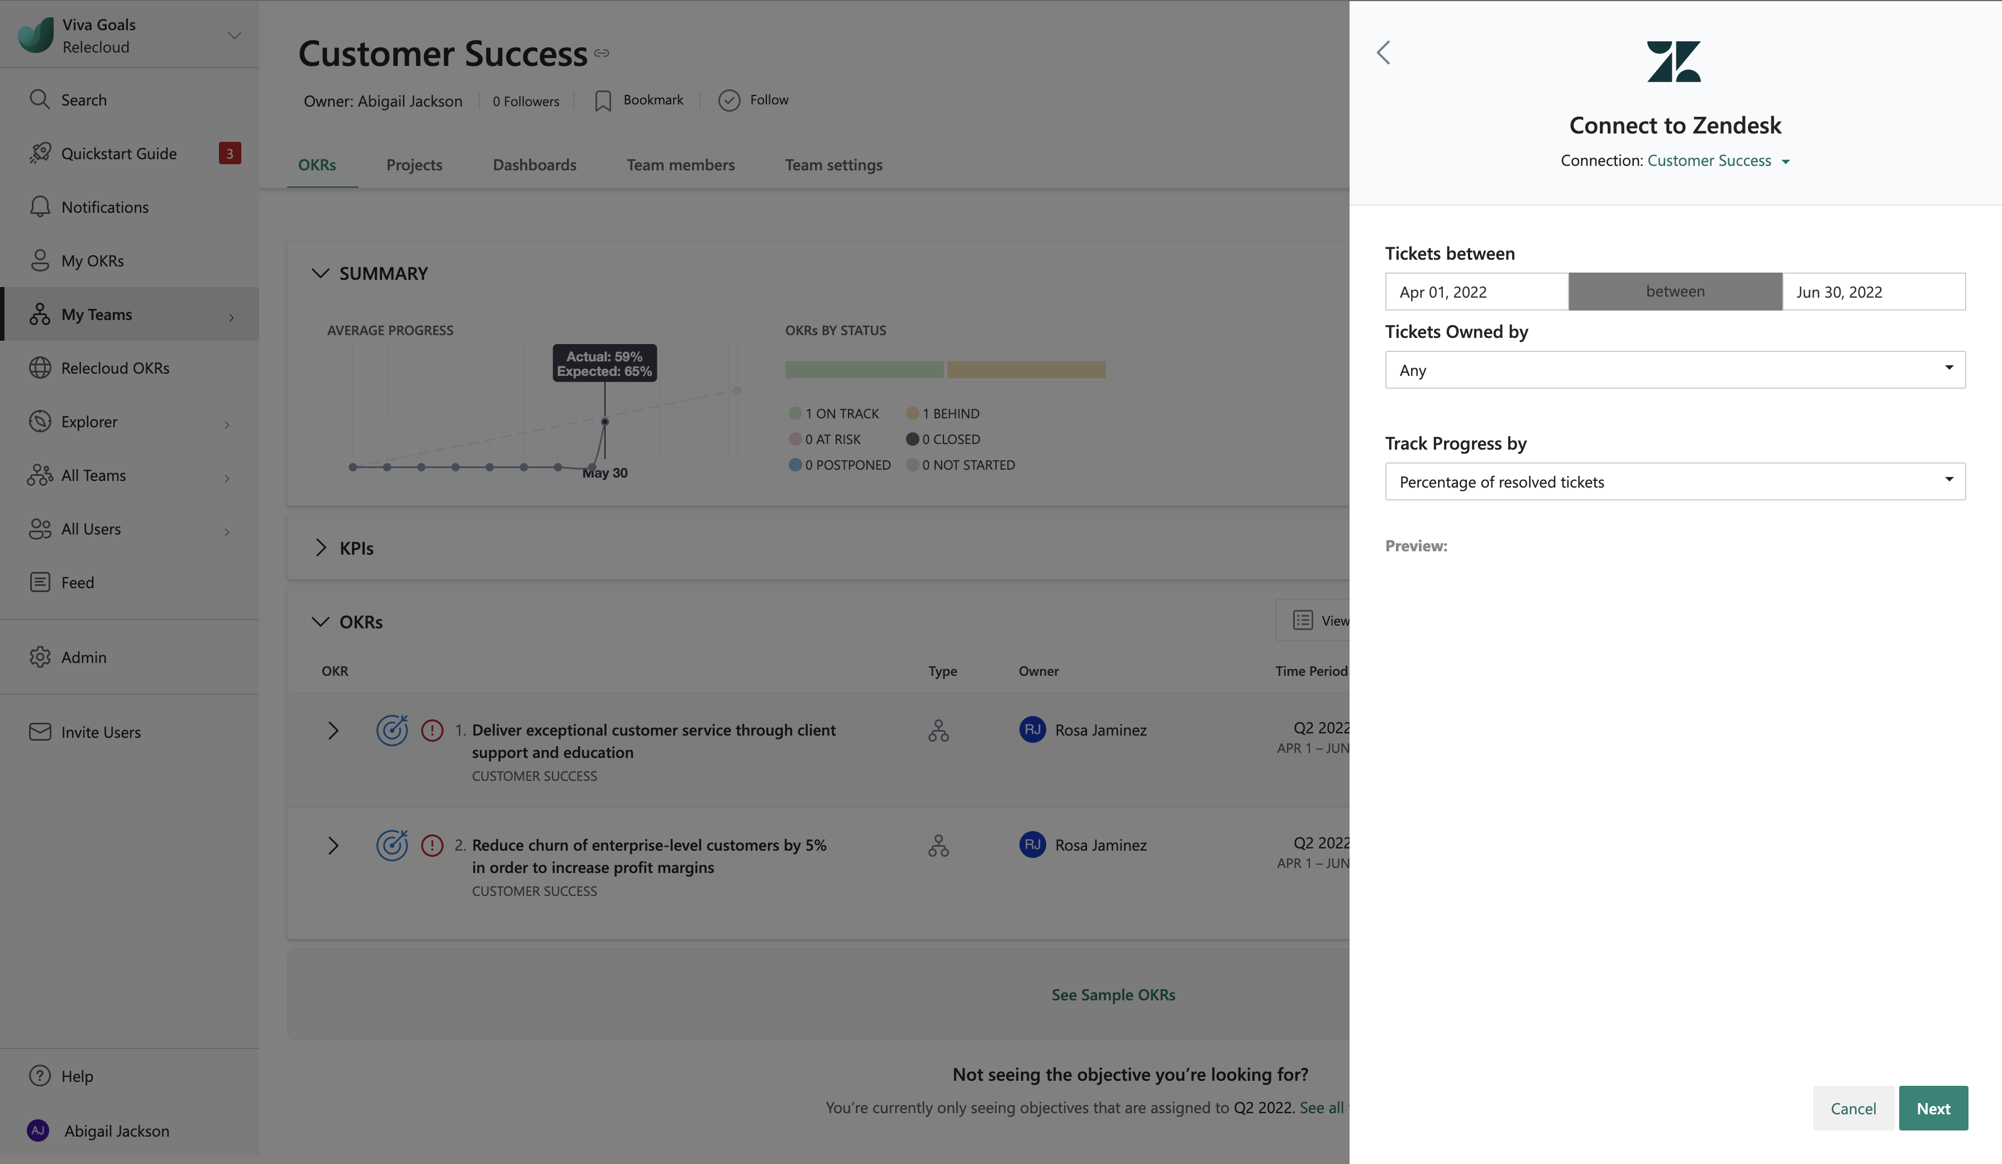
Task: Go back using the Zendesk panel arrow
Action: pos(1383,53)
